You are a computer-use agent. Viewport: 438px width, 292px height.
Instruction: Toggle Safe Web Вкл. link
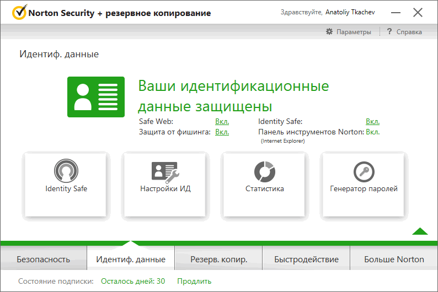click(222, 122)
